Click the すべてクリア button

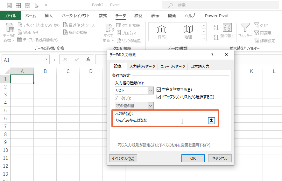point(123,158)
